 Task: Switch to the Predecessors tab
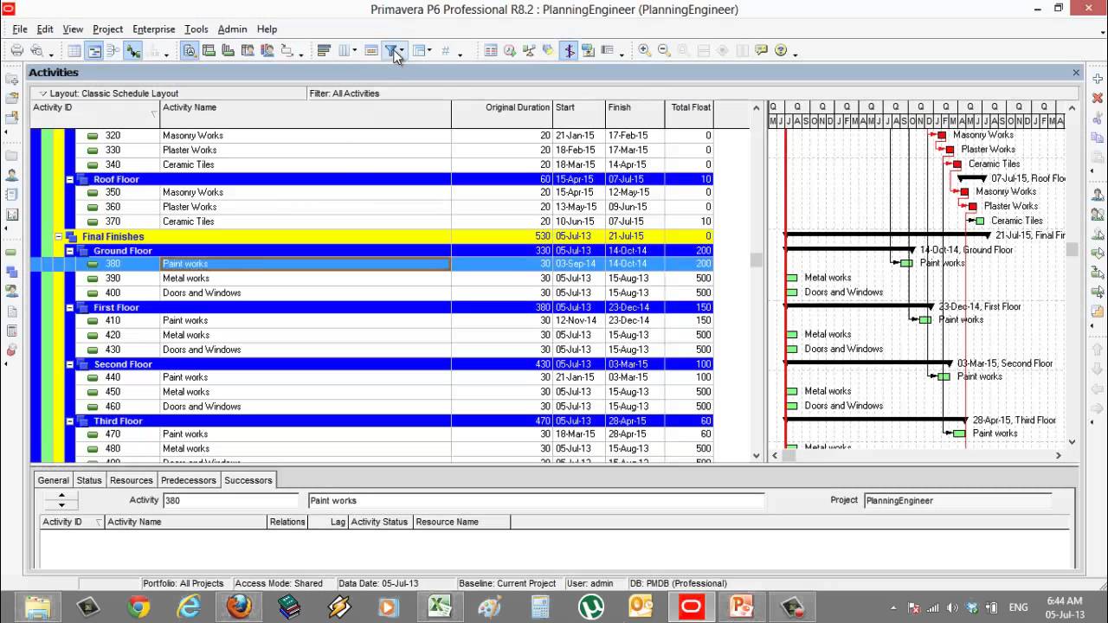point(189,480)
